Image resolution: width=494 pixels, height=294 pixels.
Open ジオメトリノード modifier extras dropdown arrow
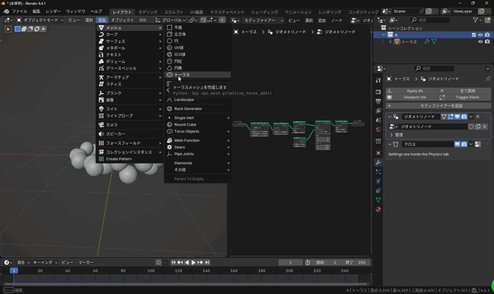[471, 116]
